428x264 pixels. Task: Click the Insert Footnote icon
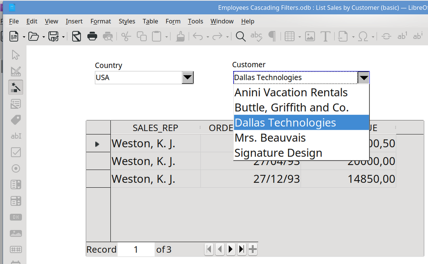[402, 36]
